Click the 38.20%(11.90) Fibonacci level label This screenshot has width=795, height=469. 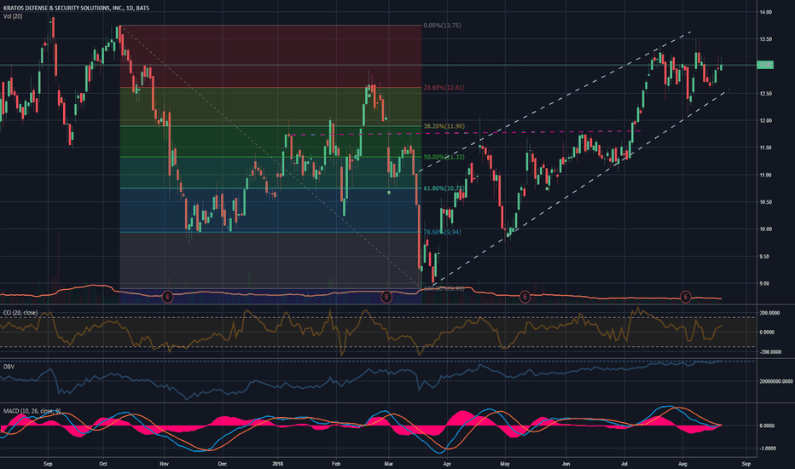click(x=444, y=126)
